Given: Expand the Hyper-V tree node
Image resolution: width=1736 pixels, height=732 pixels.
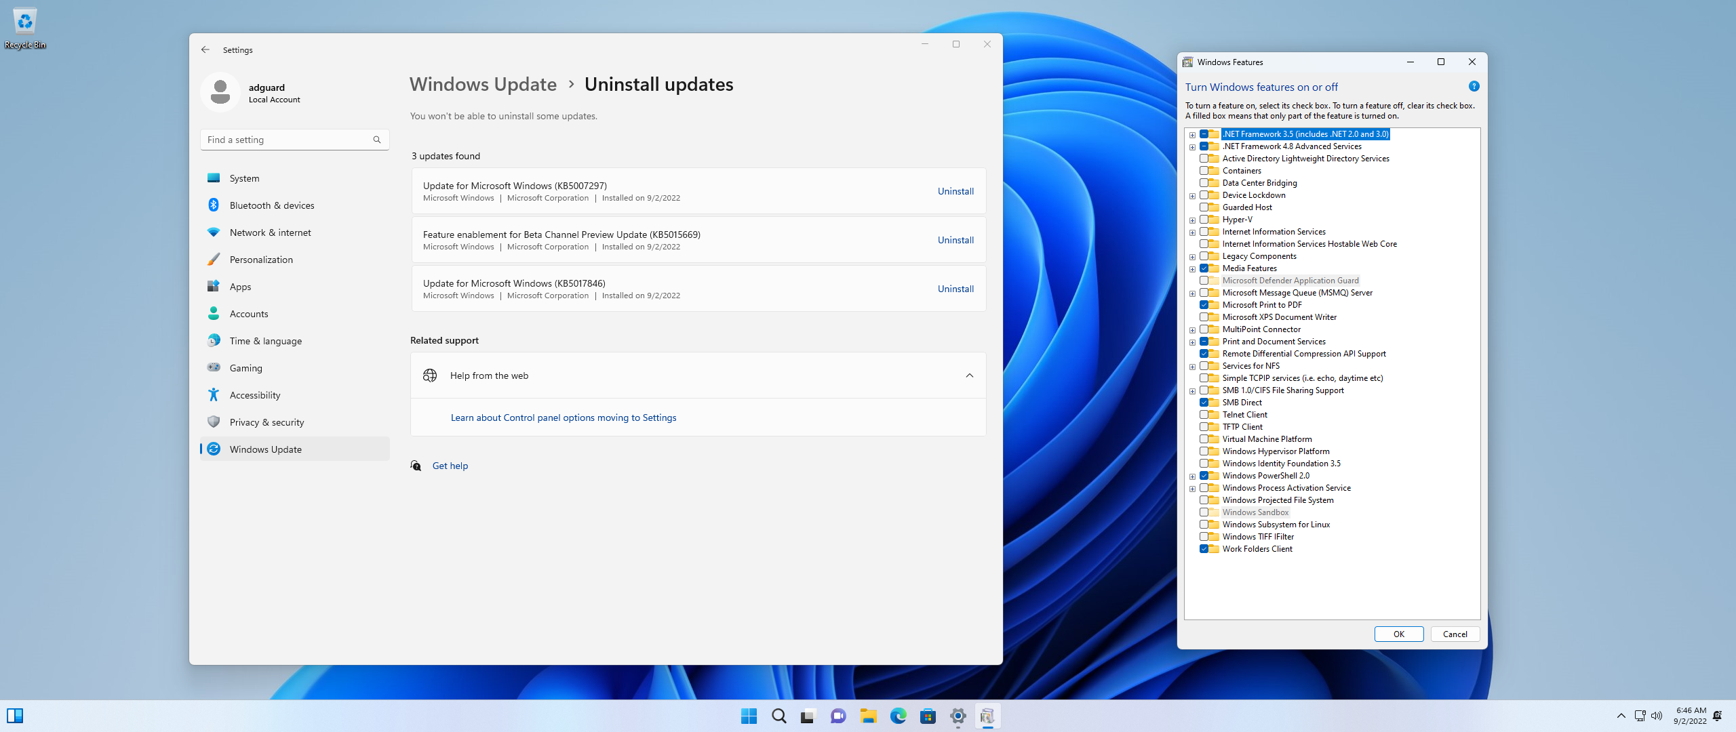Looking at the screenshot, I should [x=1192, y=220].
